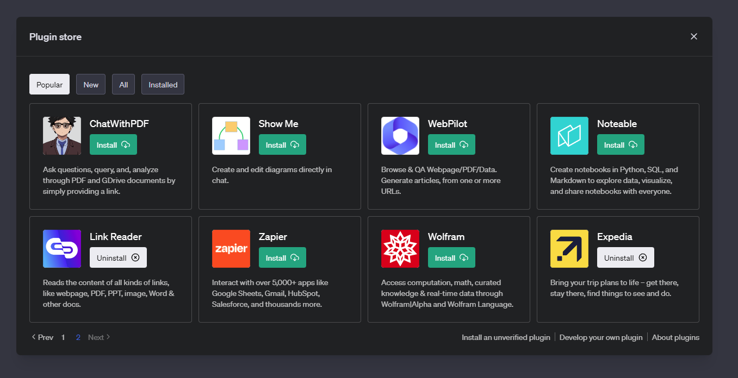This screenshot has width=738, height=378.
Task: Click the Expedia description text
Action: [615, 288]
